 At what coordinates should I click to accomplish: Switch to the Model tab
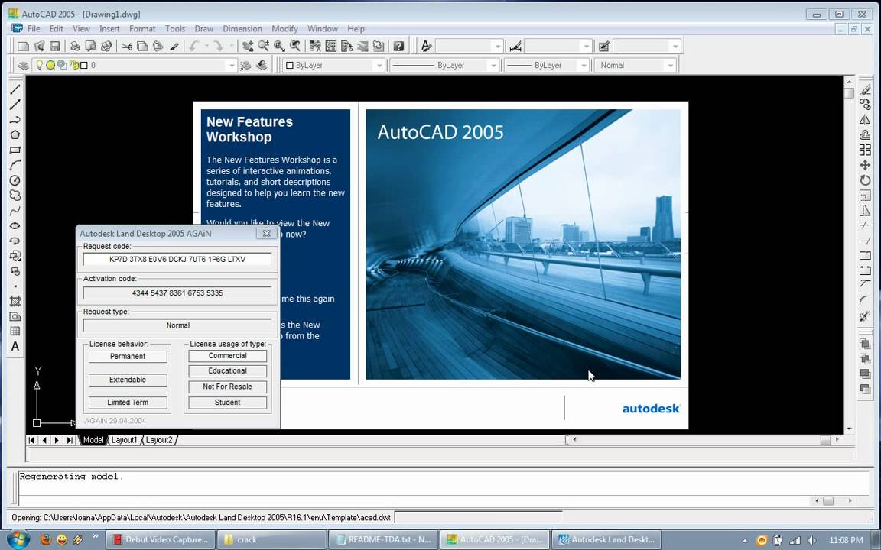93,440
